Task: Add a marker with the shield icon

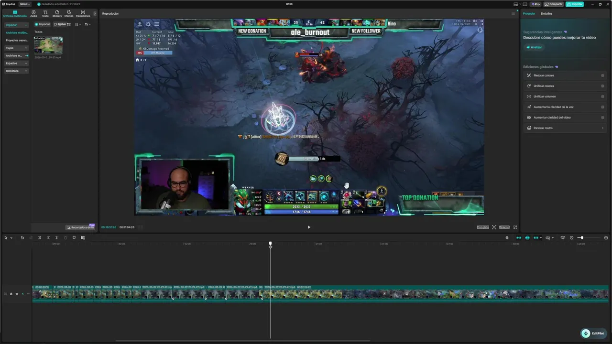Action: pos(74,237)
